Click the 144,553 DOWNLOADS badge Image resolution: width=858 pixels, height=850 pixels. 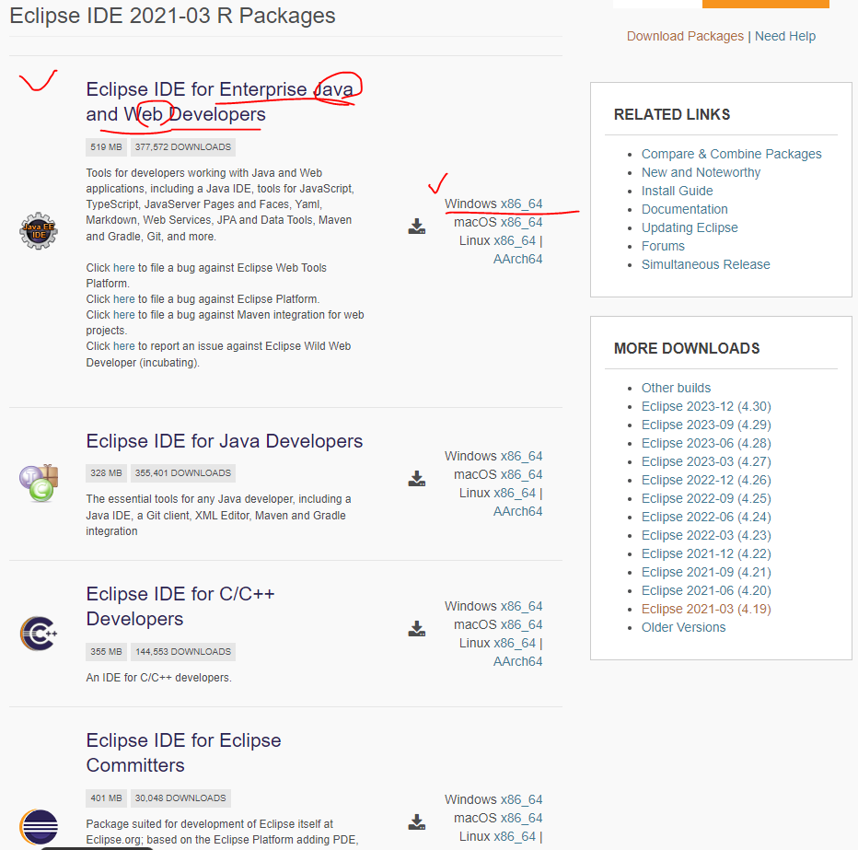183,652
